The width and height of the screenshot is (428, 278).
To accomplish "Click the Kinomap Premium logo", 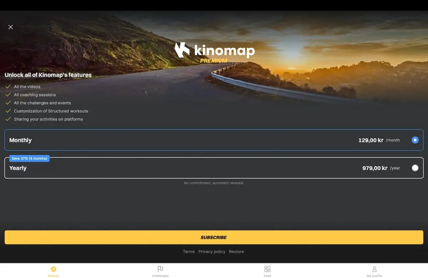I will point(214,52).
